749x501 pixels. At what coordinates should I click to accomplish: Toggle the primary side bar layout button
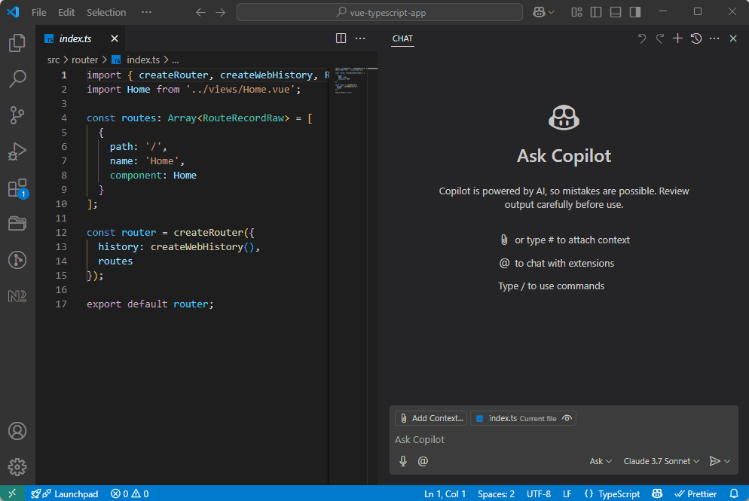click(596, 12)
